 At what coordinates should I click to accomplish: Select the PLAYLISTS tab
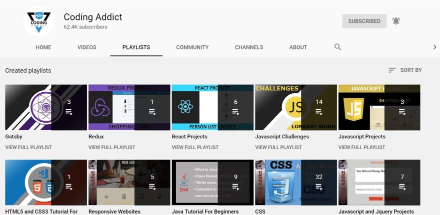point(136,47)
